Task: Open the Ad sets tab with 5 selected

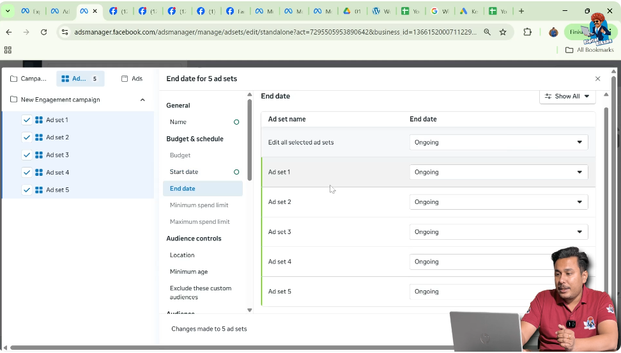Action: tap(80, 79)
